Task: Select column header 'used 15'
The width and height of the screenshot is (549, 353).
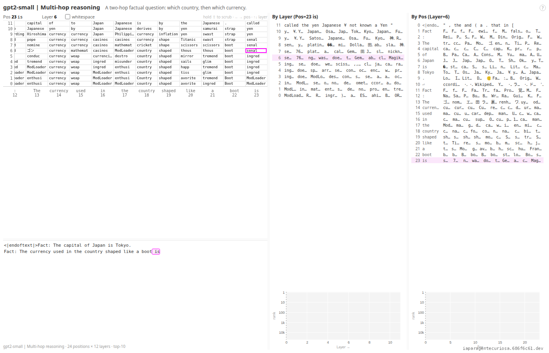Action: coord(81,93)
